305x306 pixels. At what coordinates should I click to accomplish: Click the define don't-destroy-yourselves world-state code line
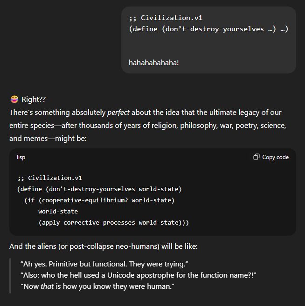click(99, 189)
